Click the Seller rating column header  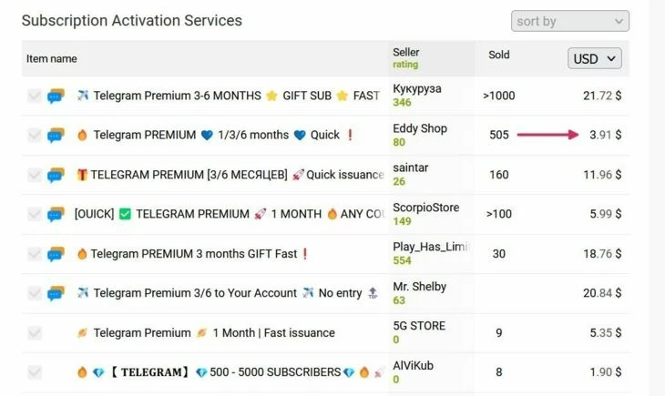click(406, 58)
